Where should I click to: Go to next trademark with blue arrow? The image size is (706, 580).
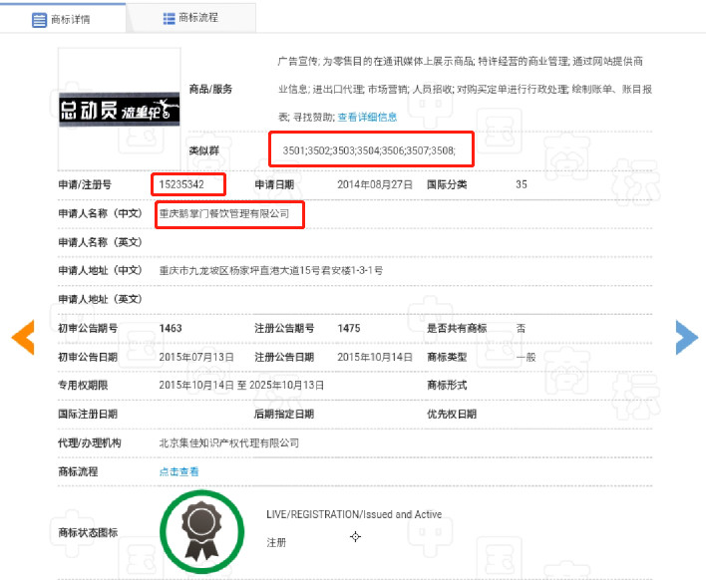pos(687,337)
